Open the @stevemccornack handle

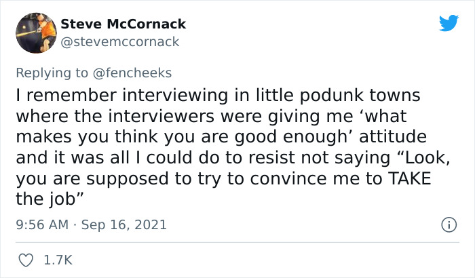tap(120, 41)
